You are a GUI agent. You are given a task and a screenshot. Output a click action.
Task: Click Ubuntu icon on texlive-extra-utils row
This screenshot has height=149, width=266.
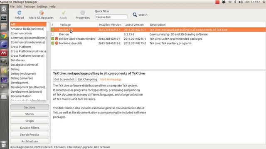pyautogui.click(x=57, y=43)
